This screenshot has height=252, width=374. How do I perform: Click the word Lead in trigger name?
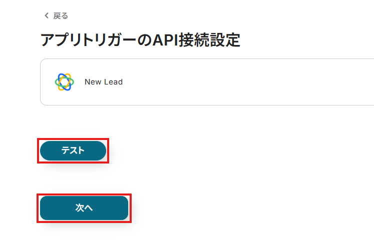[x=113, y=82]
